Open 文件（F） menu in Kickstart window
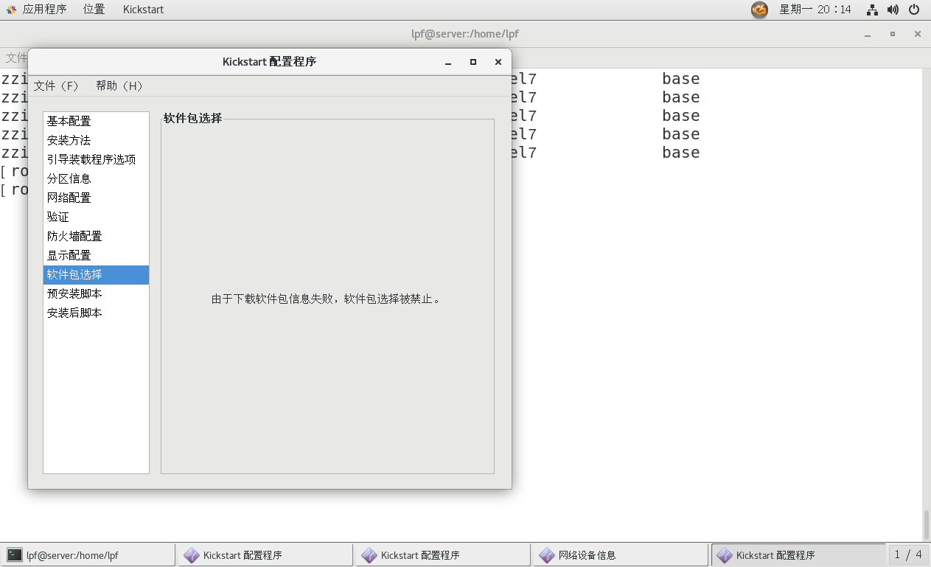 (56, 86)
